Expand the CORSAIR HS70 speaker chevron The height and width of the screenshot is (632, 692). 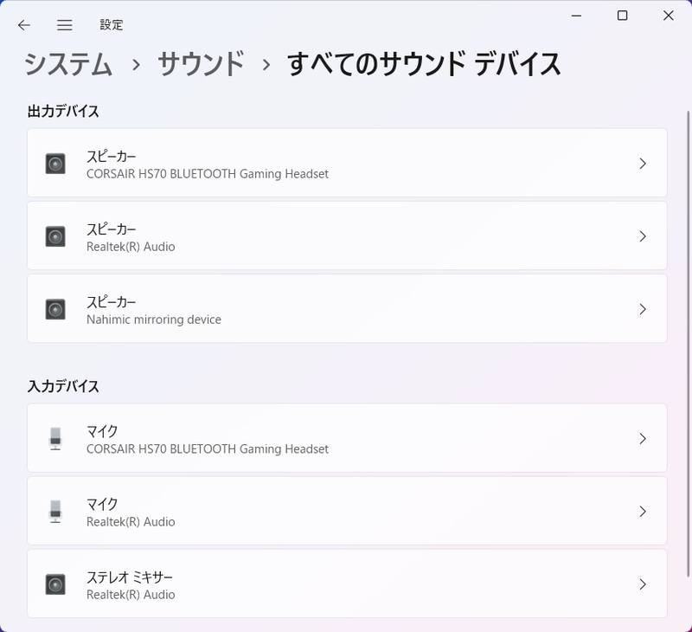coord(643,164)
